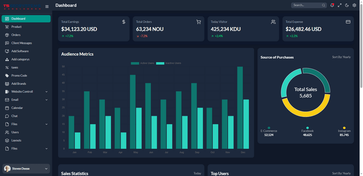Click the Total Orders cart icon
Image resolution: width=363 pixels, height=176 pixels.
click(199, 22)
